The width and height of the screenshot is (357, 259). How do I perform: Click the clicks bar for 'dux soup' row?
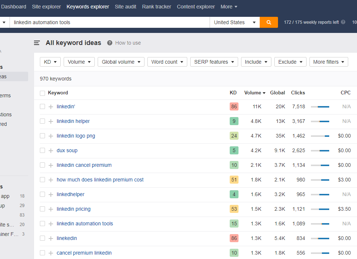click(x=320, y=151)
